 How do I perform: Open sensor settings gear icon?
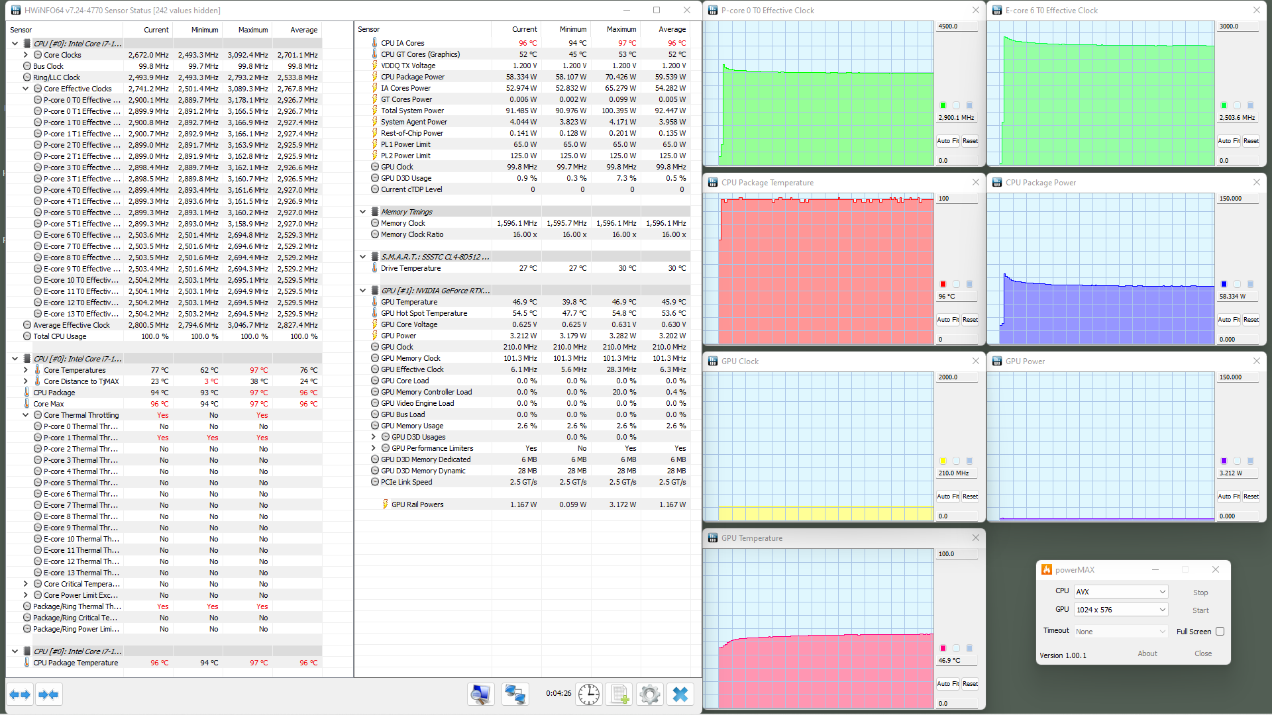pyautogui.click(x=649, y=694)
